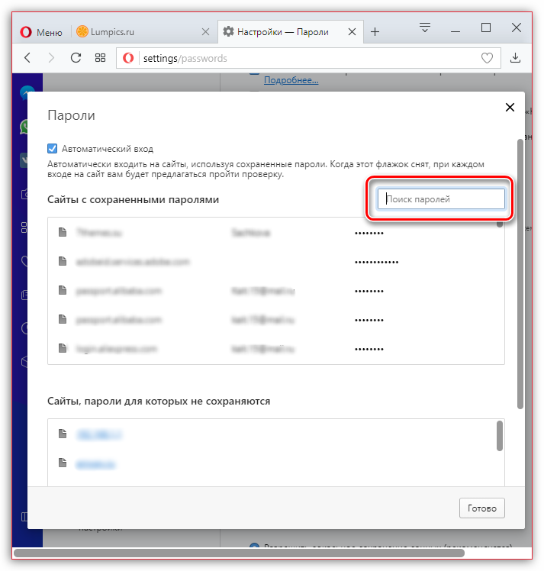
Task: Add page to bookmarks with heart icon
Action: pyautogui.click(x=487, y=58)
